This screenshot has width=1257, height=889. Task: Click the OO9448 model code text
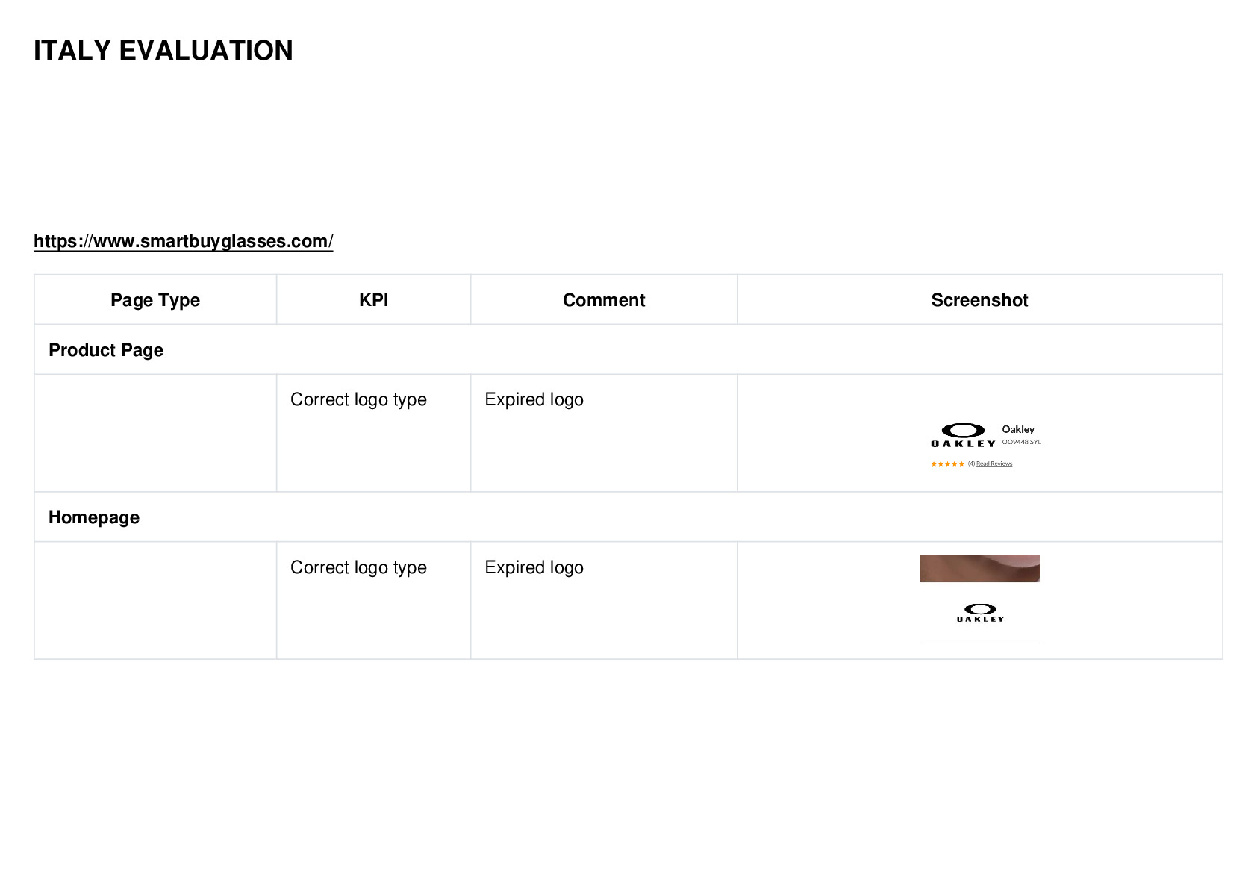coord(1020,442)
